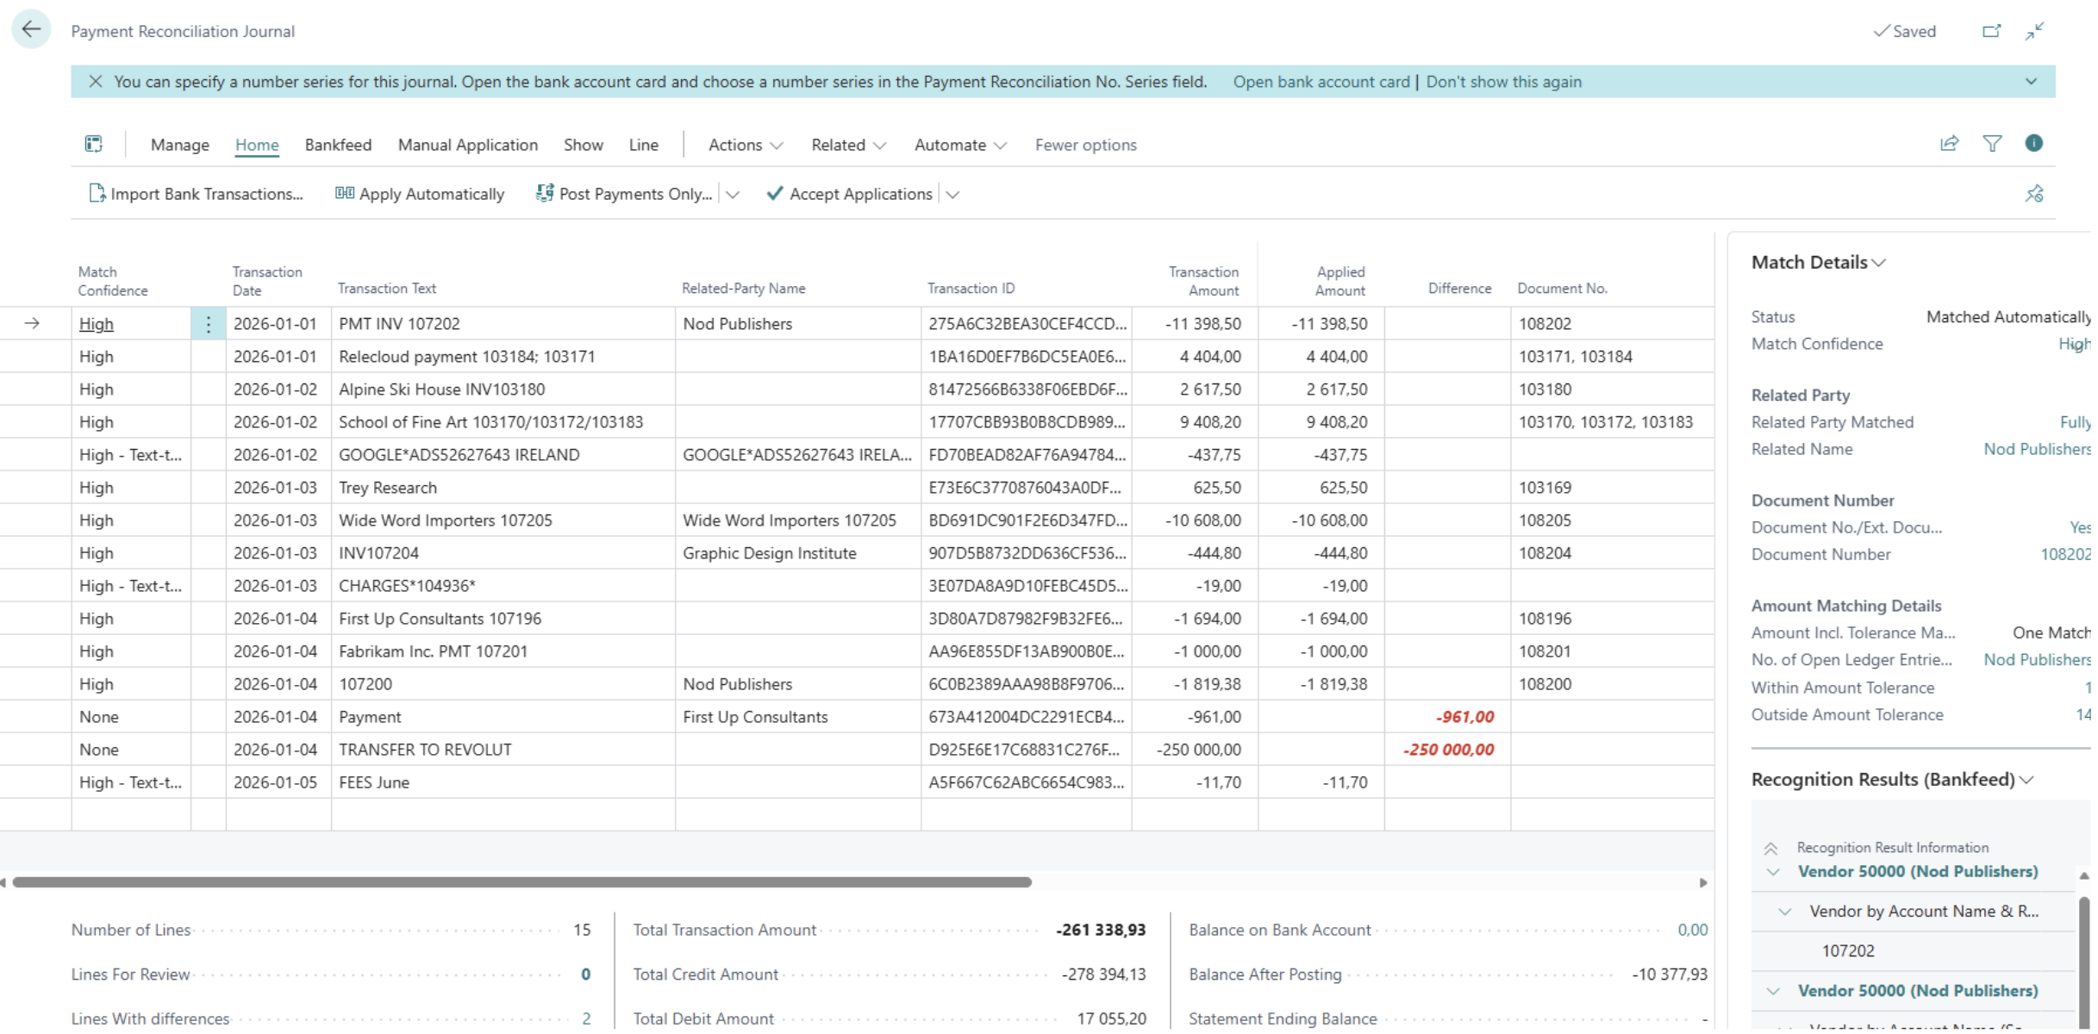Click Graphic Design Institute related party

click(x=769, y=553)
